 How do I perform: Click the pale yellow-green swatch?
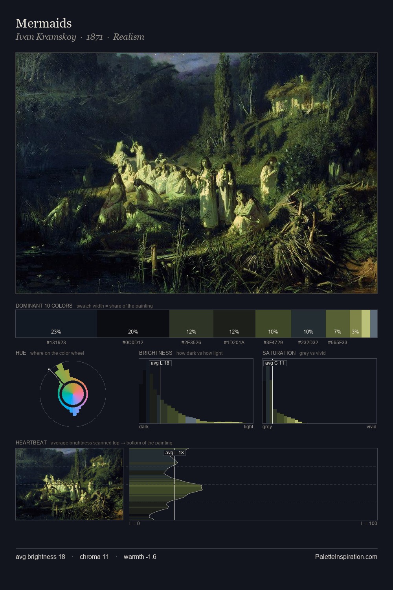click(x=365, y=324)
